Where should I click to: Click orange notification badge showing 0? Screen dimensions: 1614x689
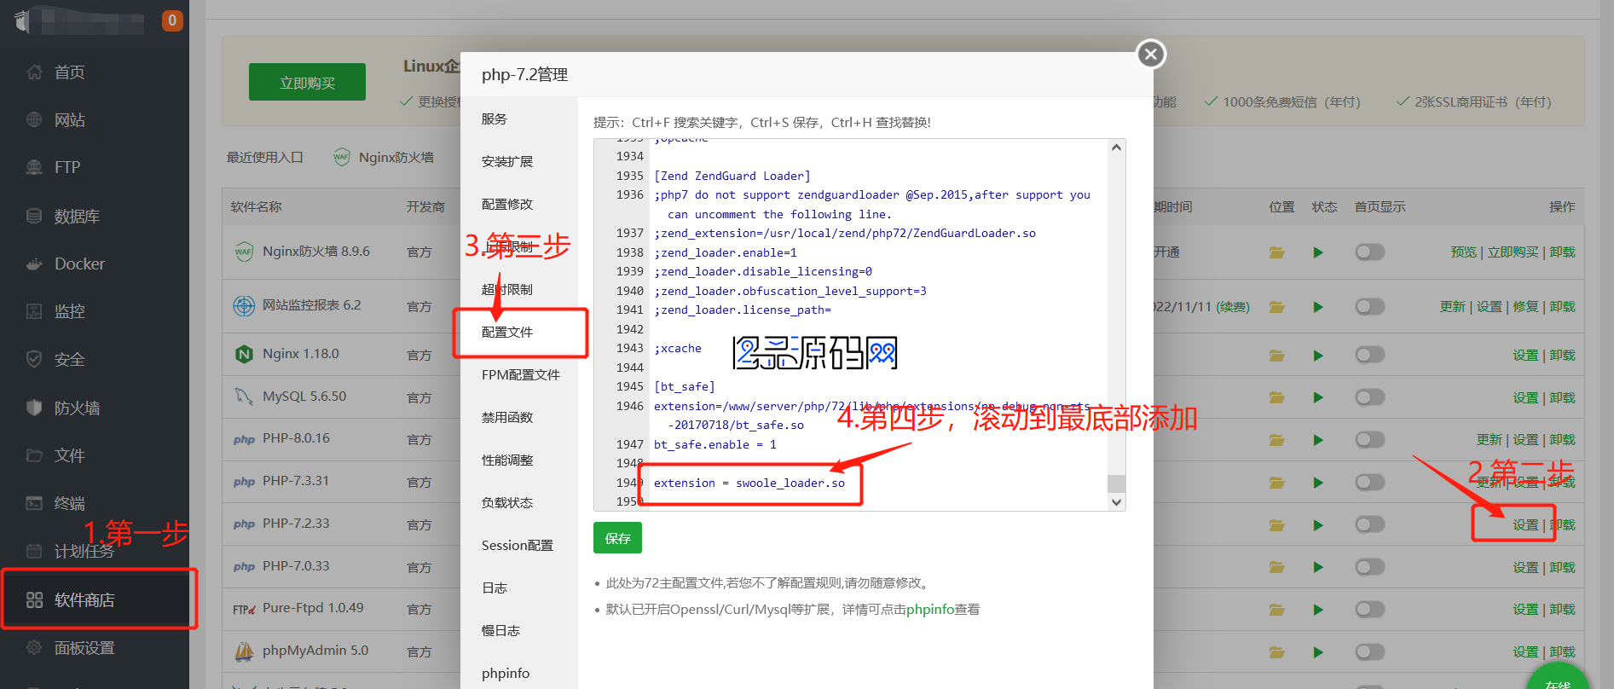172,20
